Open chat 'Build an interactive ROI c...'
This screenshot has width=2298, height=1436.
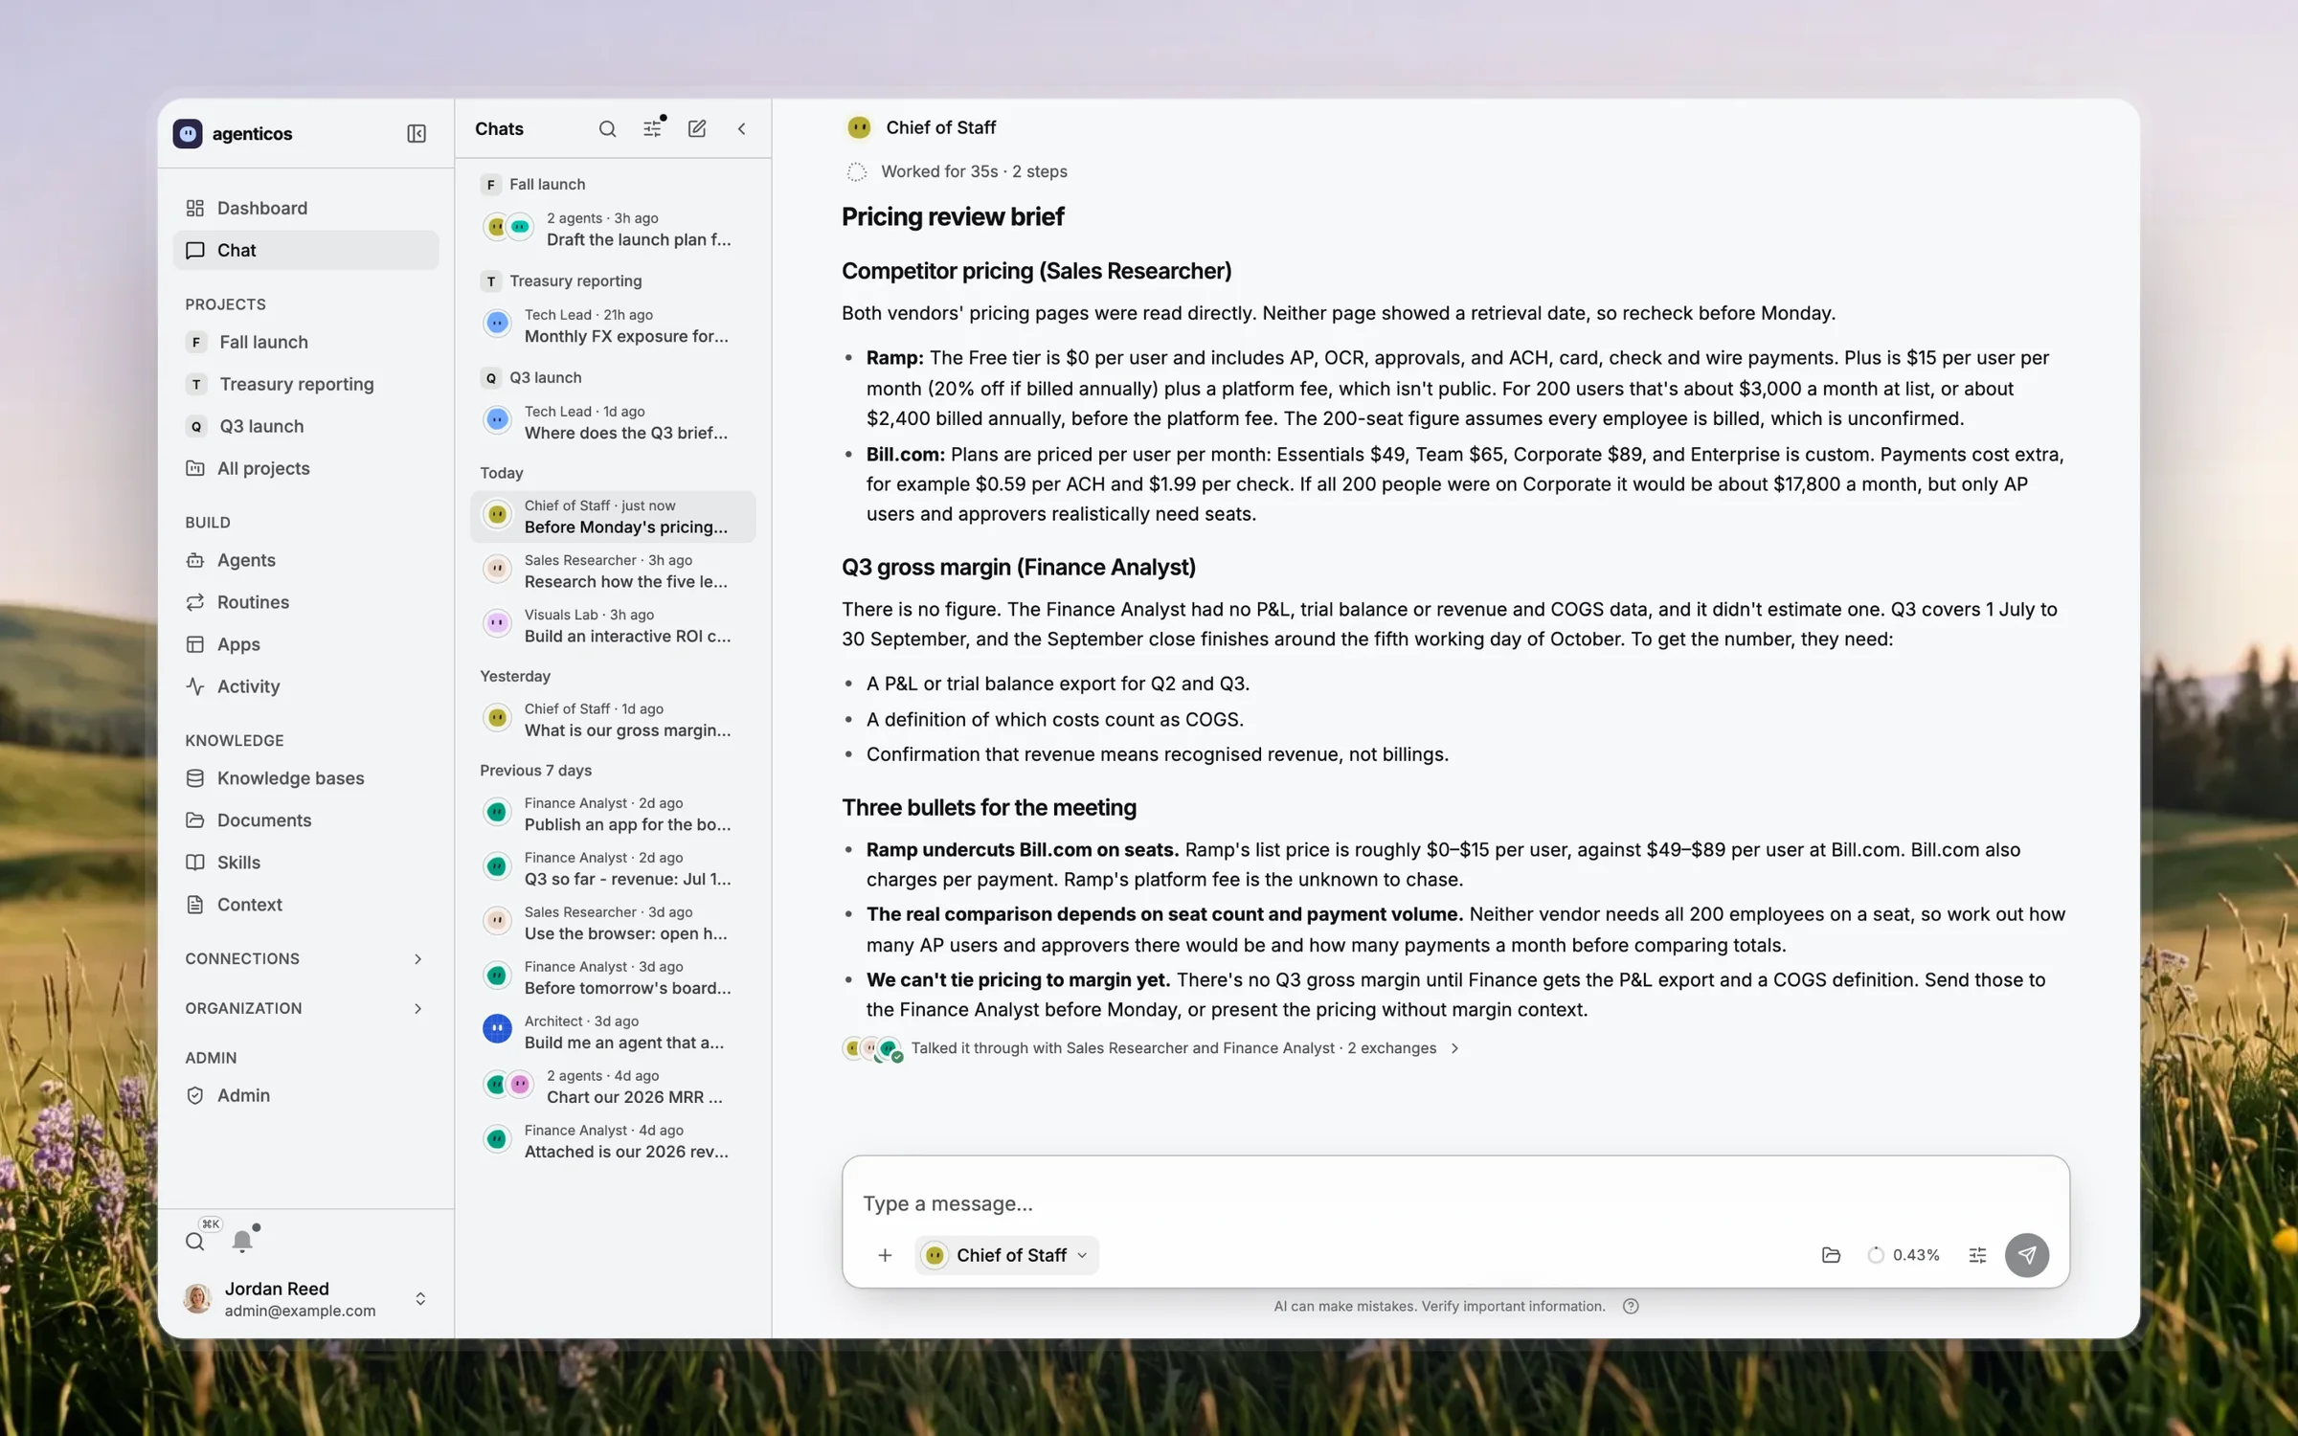[x=613, y=625]
